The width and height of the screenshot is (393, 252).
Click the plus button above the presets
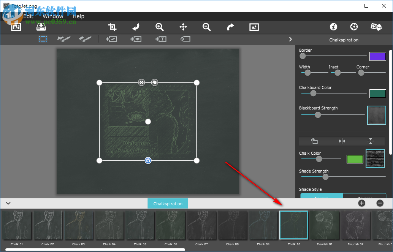(x=361, y=203)
